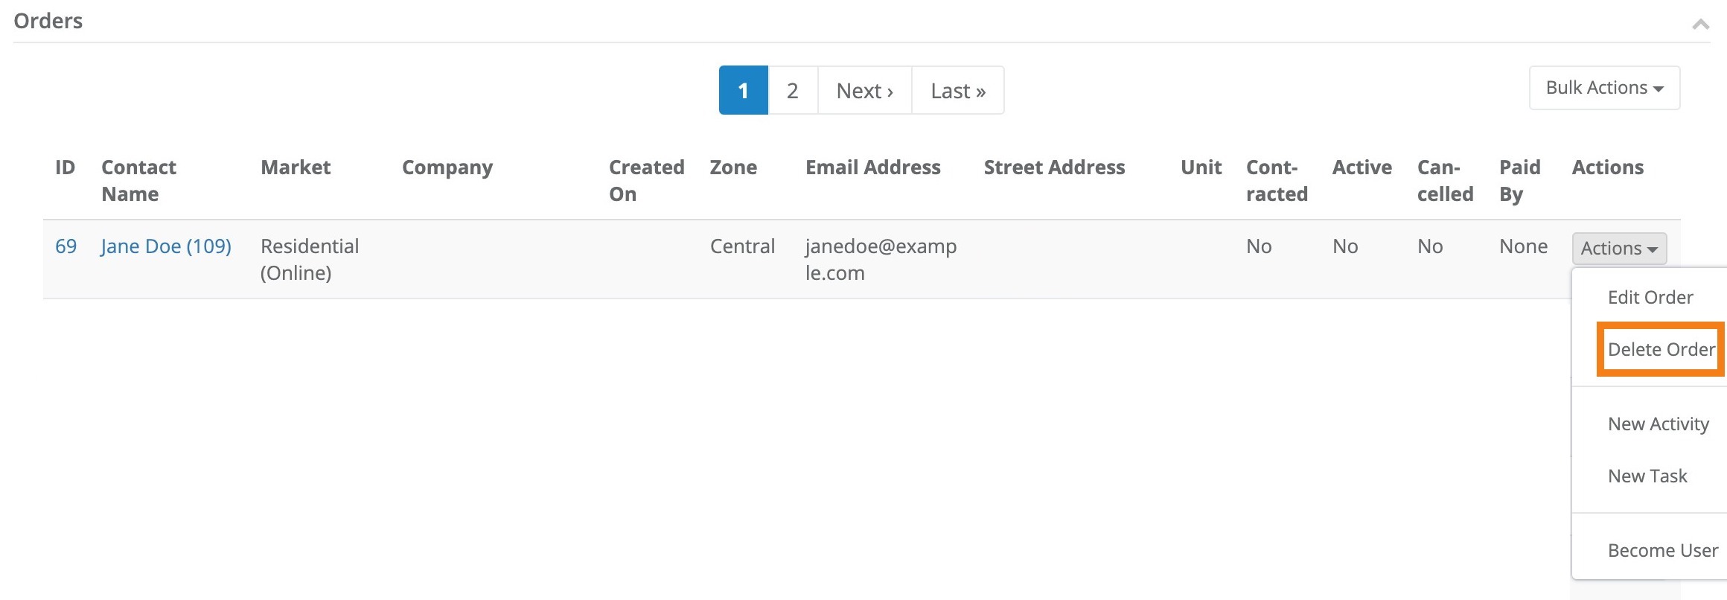Sort orders by Contact Name column
Screen dimensions: 1727x600
point(138,181)
